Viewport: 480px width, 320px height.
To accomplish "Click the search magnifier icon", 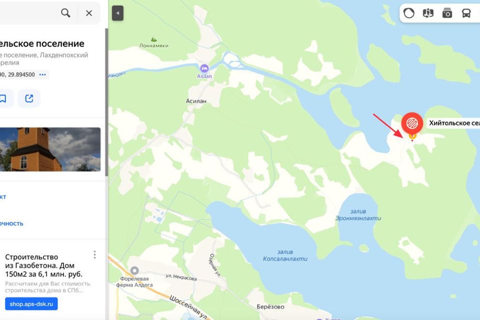I will 65,13.
